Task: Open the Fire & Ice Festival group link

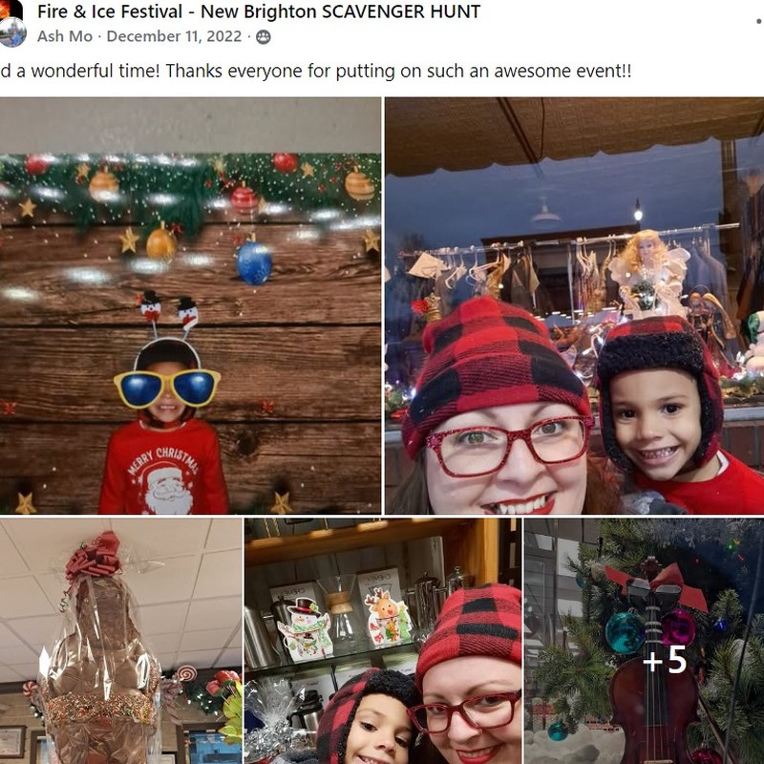Action: (x=259, y=11)
